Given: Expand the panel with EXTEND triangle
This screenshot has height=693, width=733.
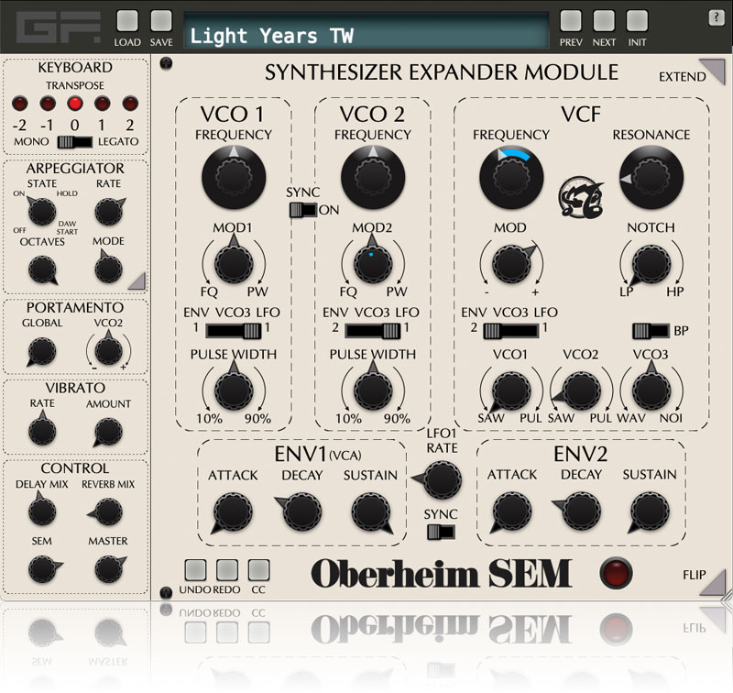Looking at the screenshot, I should [x=709, y=71].
